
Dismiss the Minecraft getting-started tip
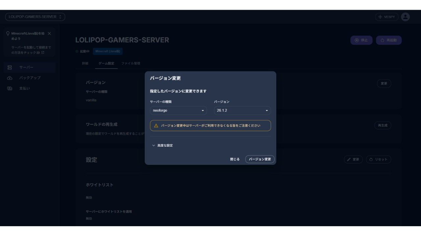pyautogui.click(x=49, y=33)
